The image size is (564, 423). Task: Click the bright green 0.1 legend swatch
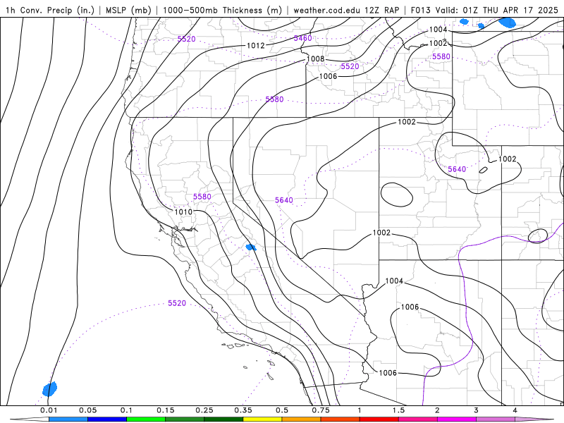click(x=146, y=419)
